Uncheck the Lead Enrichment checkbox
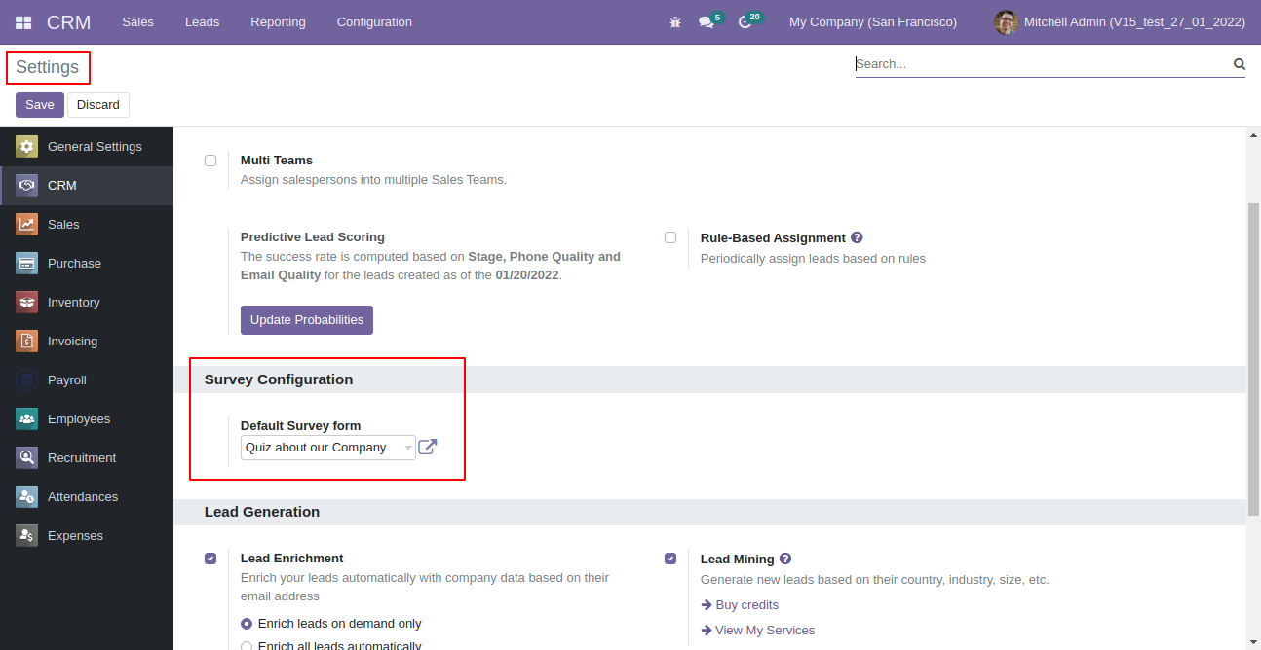Image resolution: width=1261 pixels, height=650 pixels. (210, 559)
